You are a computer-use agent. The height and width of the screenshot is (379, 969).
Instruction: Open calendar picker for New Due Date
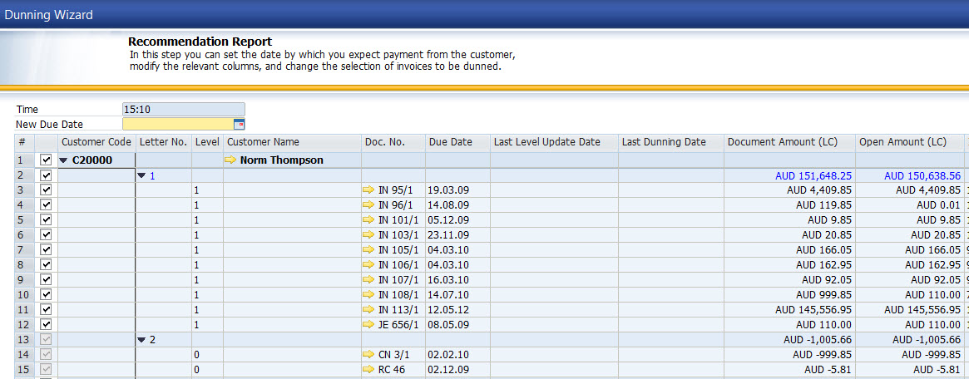[240, 125]
